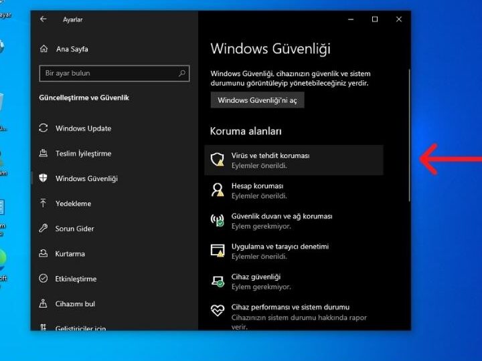482x361 pixels.
Task: Open Hesap koruması area
Action: [x=294, y=191]
